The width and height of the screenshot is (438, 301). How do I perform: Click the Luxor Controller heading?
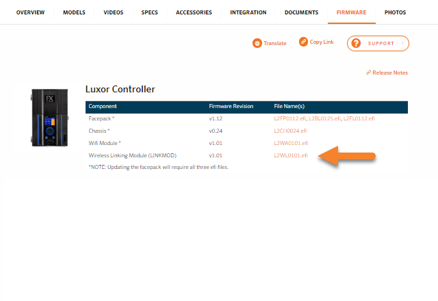click(x=120, y=89)
